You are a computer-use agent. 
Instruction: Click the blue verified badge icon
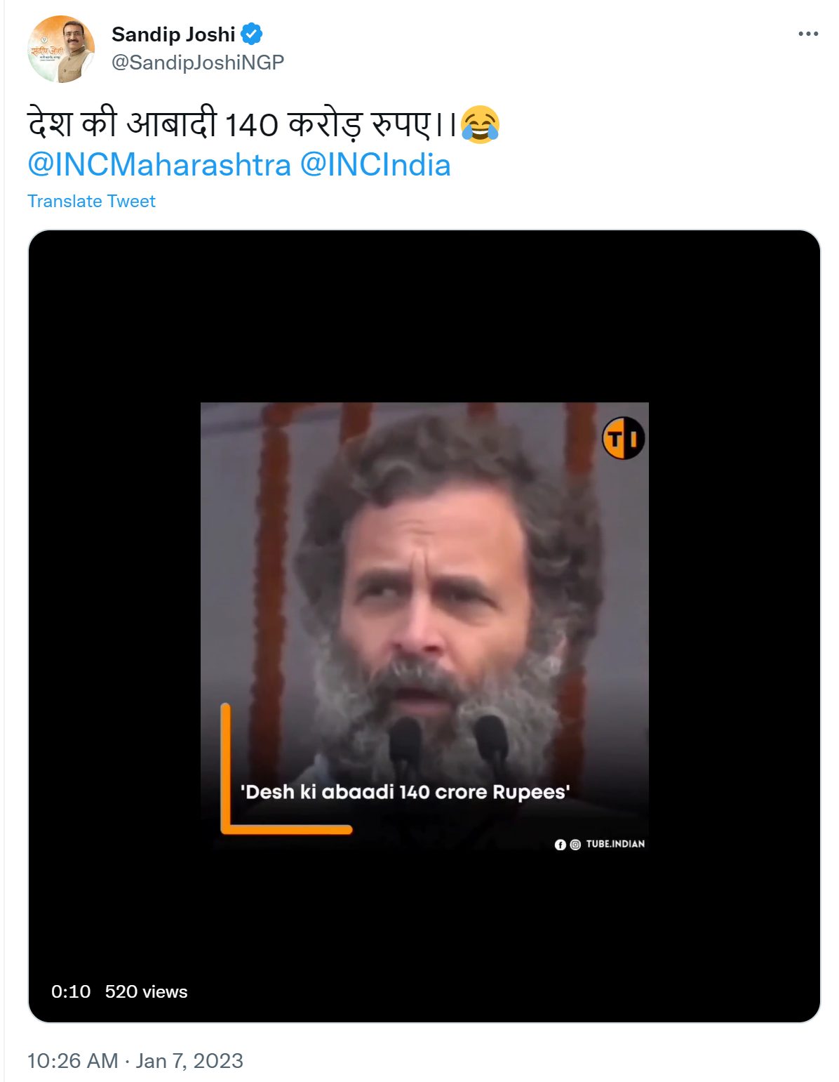[x=251, y=34]
